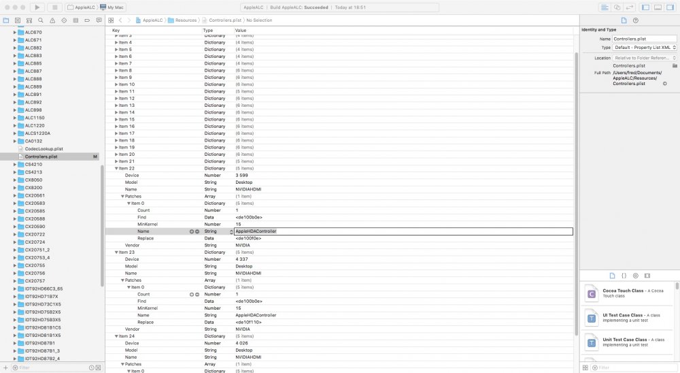
Task: Remove the Name row with minus
Action: pos(197,231)
